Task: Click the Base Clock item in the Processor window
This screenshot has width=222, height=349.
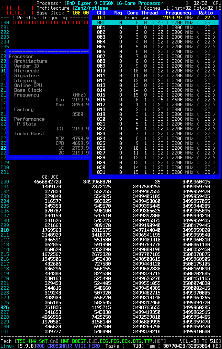Action: (28, 90)
